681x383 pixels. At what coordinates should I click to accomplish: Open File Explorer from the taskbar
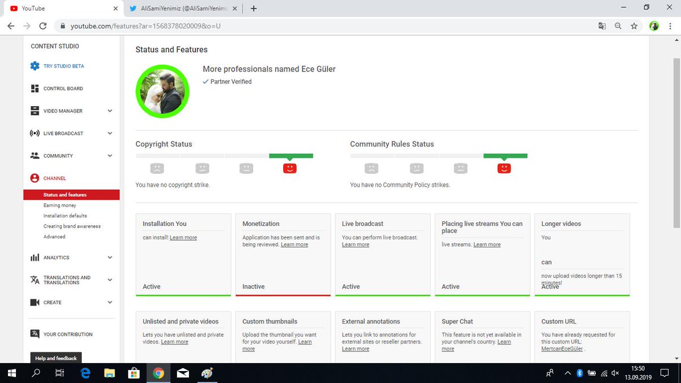[110, 373]
